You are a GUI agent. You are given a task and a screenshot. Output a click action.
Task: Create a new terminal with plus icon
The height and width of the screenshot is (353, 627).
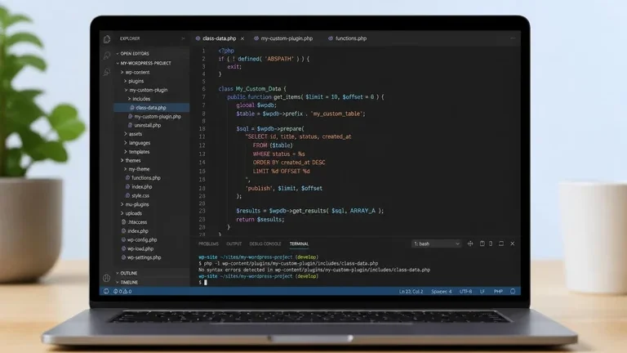[470, 244]
